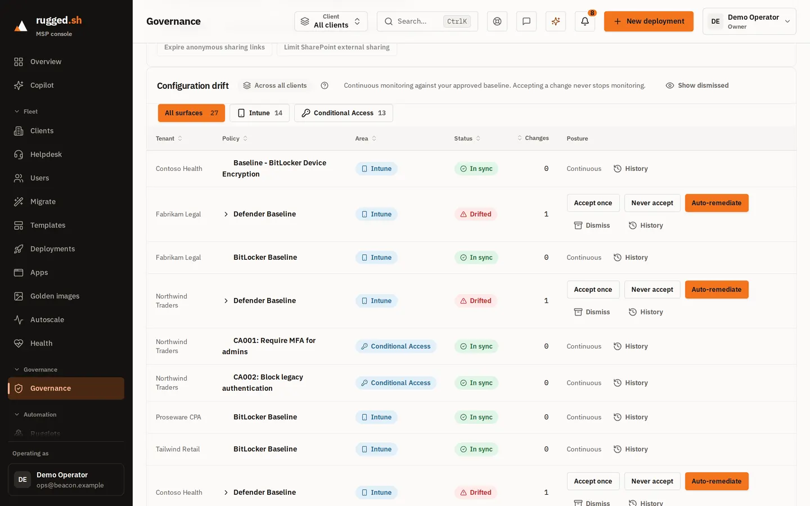Screen dimensions: 810x506
Task: Open Golden images in the sidebar
Action: click(66, 296)
